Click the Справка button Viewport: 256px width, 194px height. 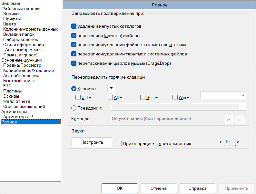tap(198, 188)
